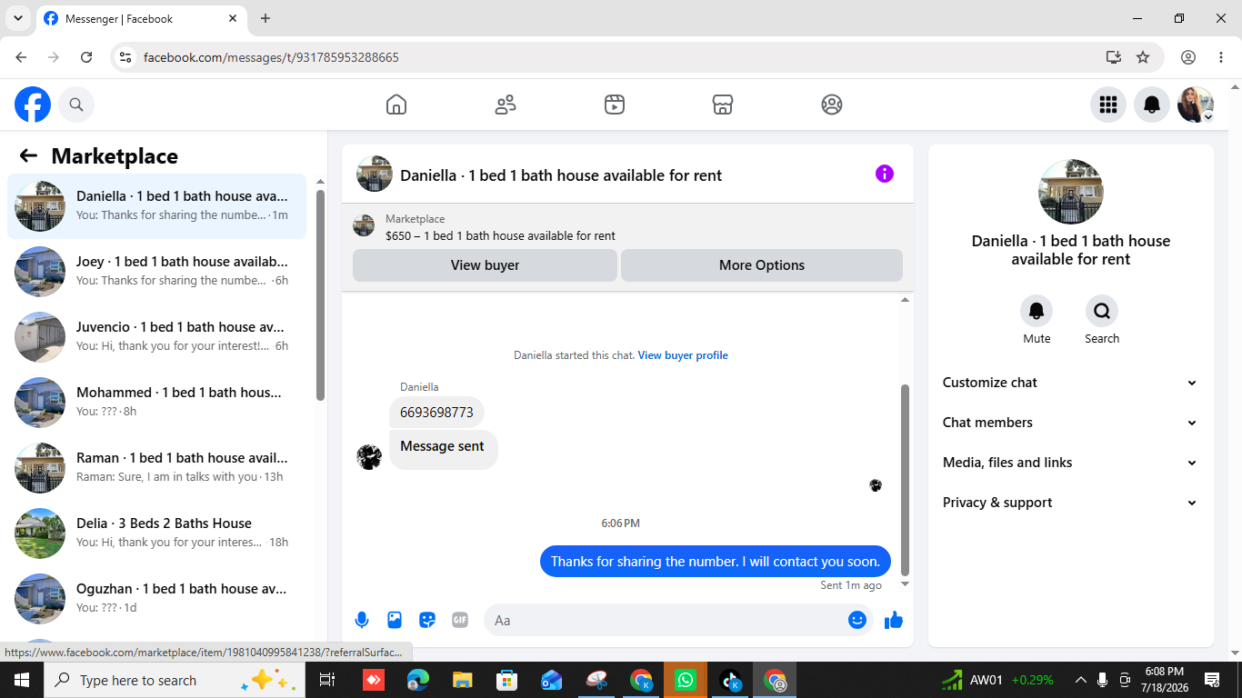Choose a GIF from the GIF icon
This screenshot has width=1242, height=698.
460,620
